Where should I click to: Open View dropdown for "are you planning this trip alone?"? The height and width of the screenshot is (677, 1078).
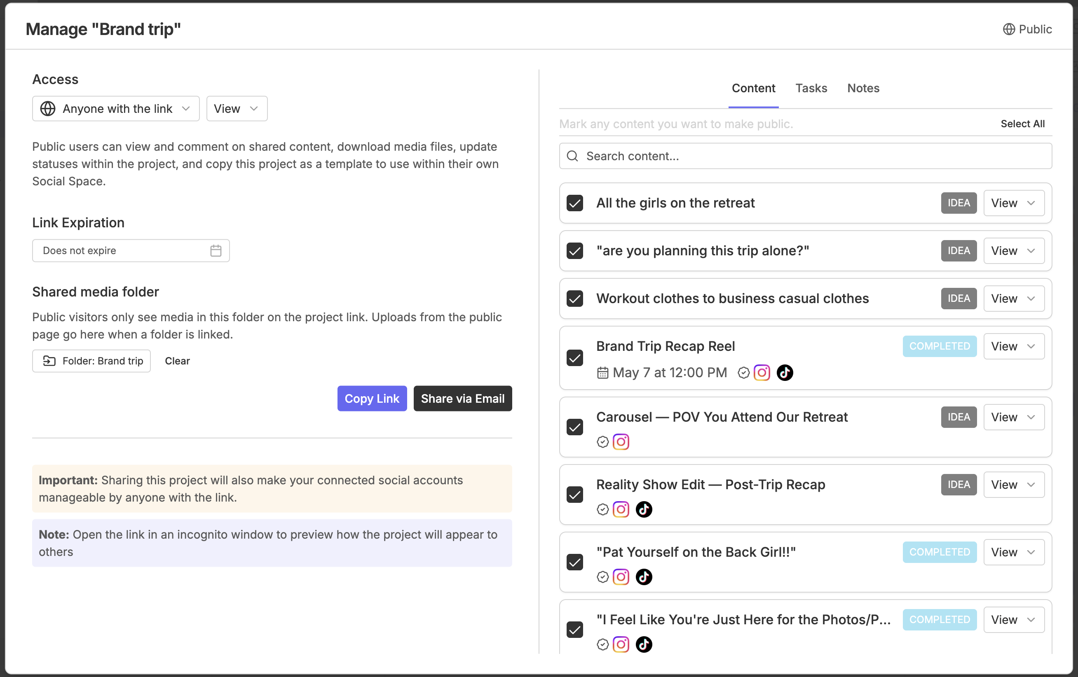(1014, 251)
